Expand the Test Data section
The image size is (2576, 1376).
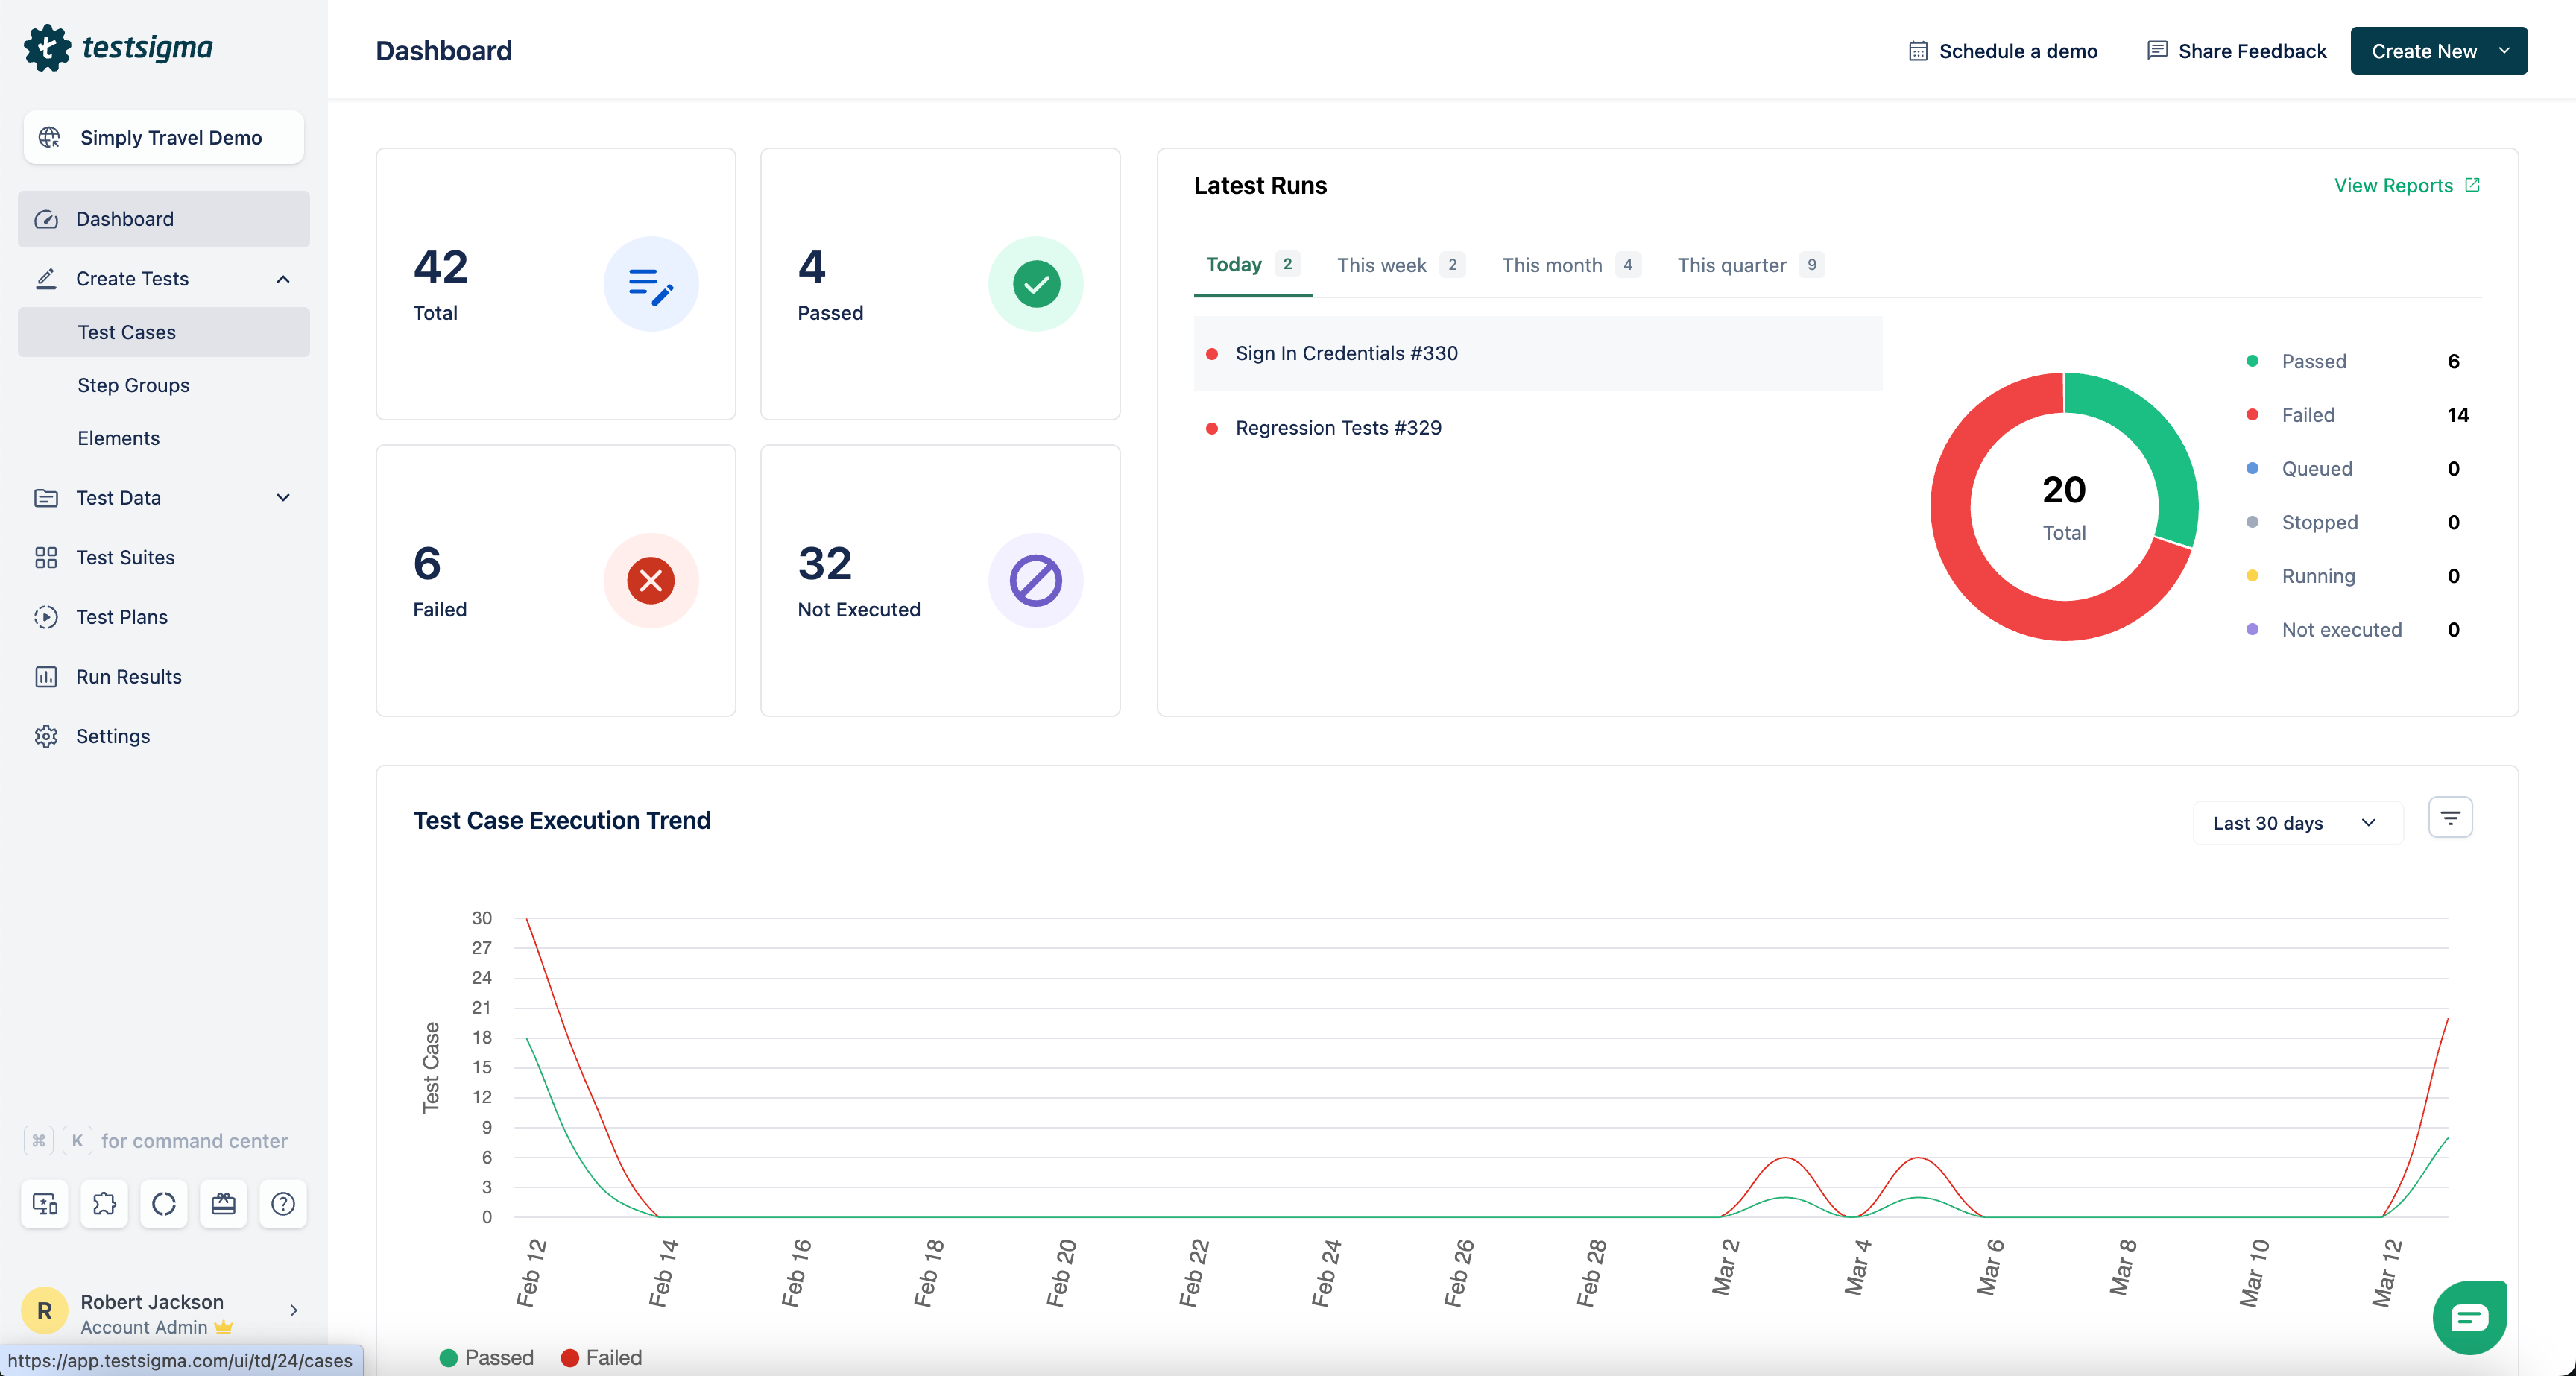coord(283,498)
